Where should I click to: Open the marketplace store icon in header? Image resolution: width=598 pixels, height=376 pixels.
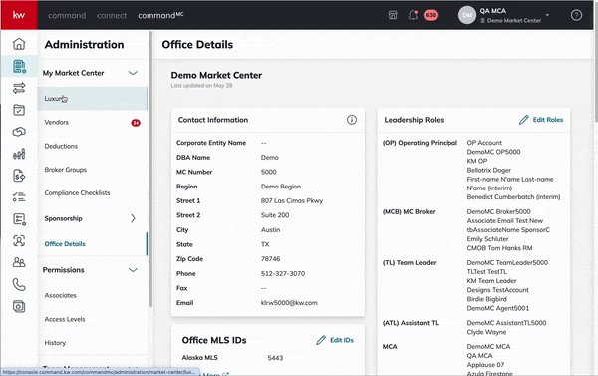[x=393, y=15]
